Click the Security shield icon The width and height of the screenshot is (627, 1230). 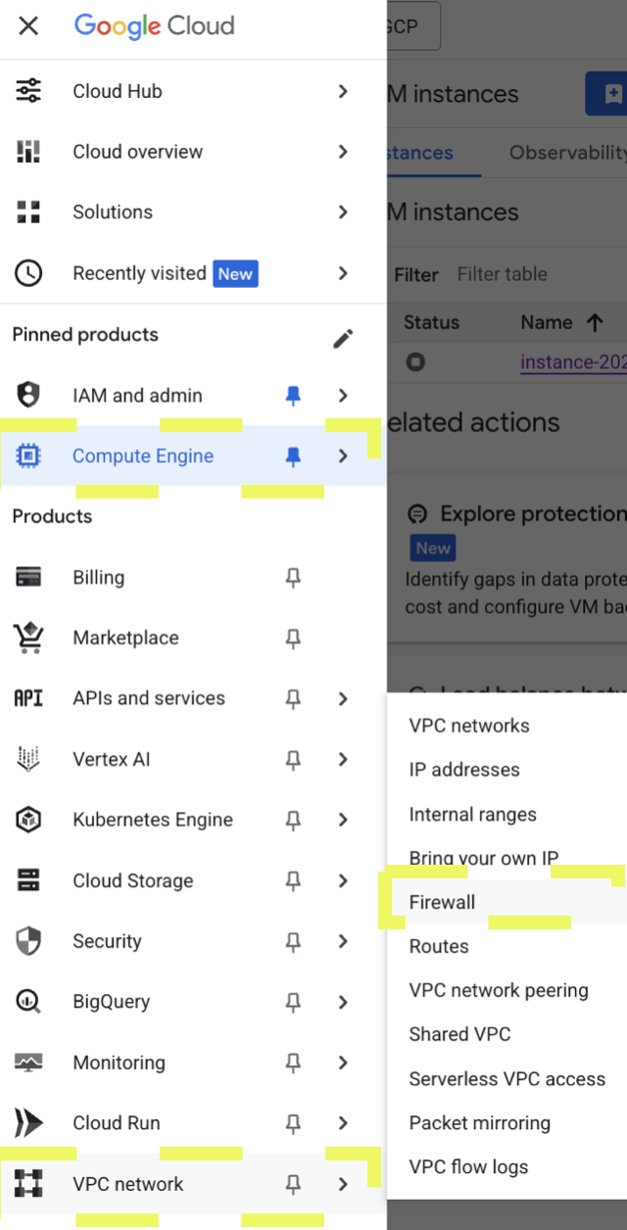point(28,941)
